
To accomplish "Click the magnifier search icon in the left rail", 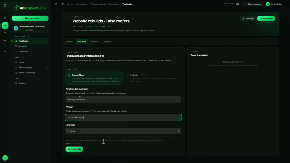I will [5, 6].
